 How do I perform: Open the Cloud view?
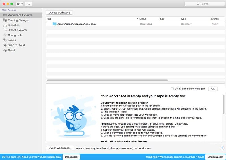tap(21, 50)
